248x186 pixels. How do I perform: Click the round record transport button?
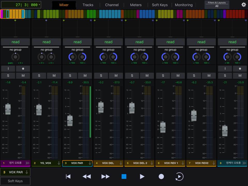161,176
